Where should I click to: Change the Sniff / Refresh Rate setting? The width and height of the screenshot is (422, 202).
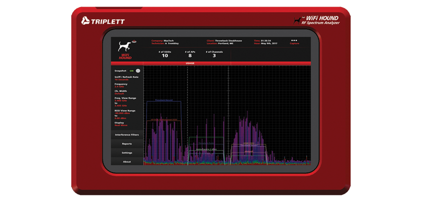coord(127,78)
